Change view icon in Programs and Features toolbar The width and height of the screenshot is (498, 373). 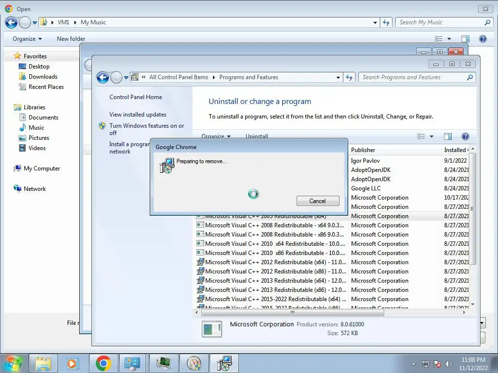pyautogui.click(x=421, y=136)
